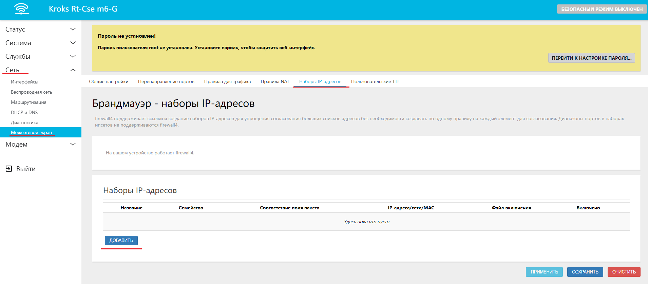This screenshot has width=648, height=284.
Task: Open the Интерфейсы page
Action: pyautogui.click(x=24, y=82)
